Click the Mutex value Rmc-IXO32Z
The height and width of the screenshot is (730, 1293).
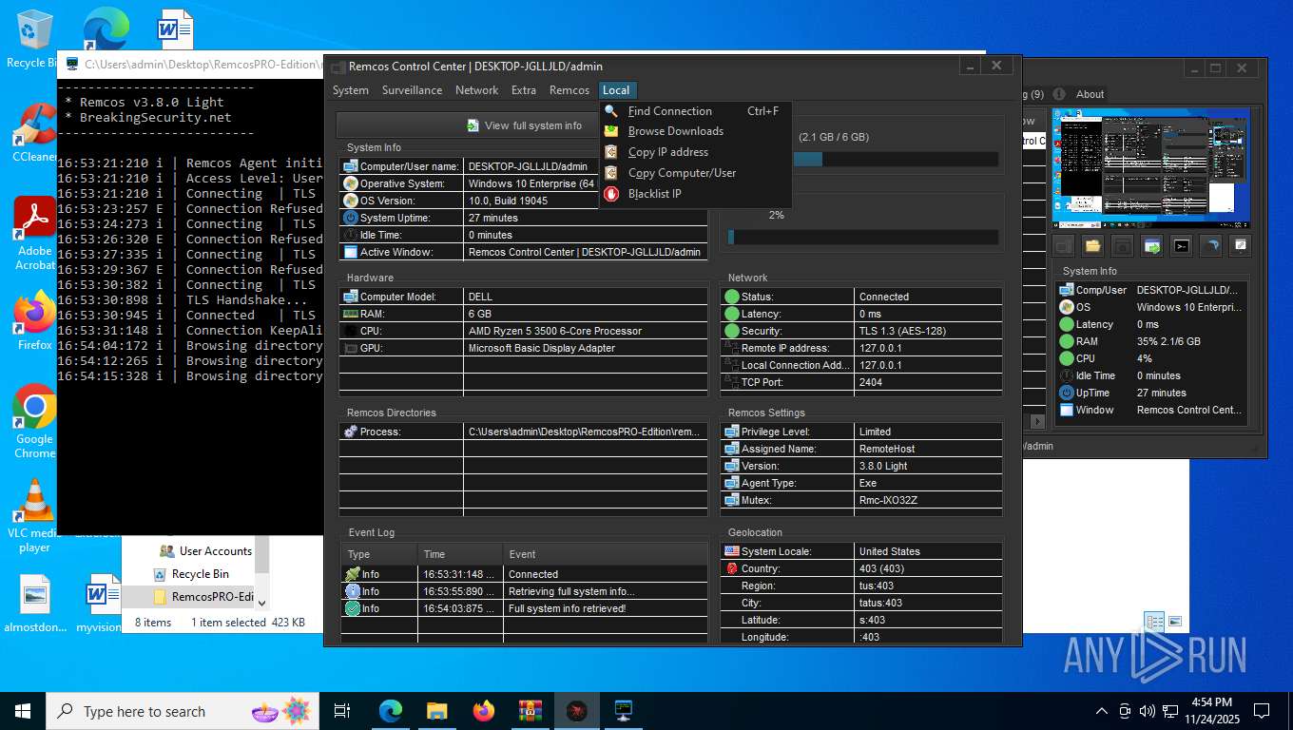pyautogui.click(x=888, y=500)
